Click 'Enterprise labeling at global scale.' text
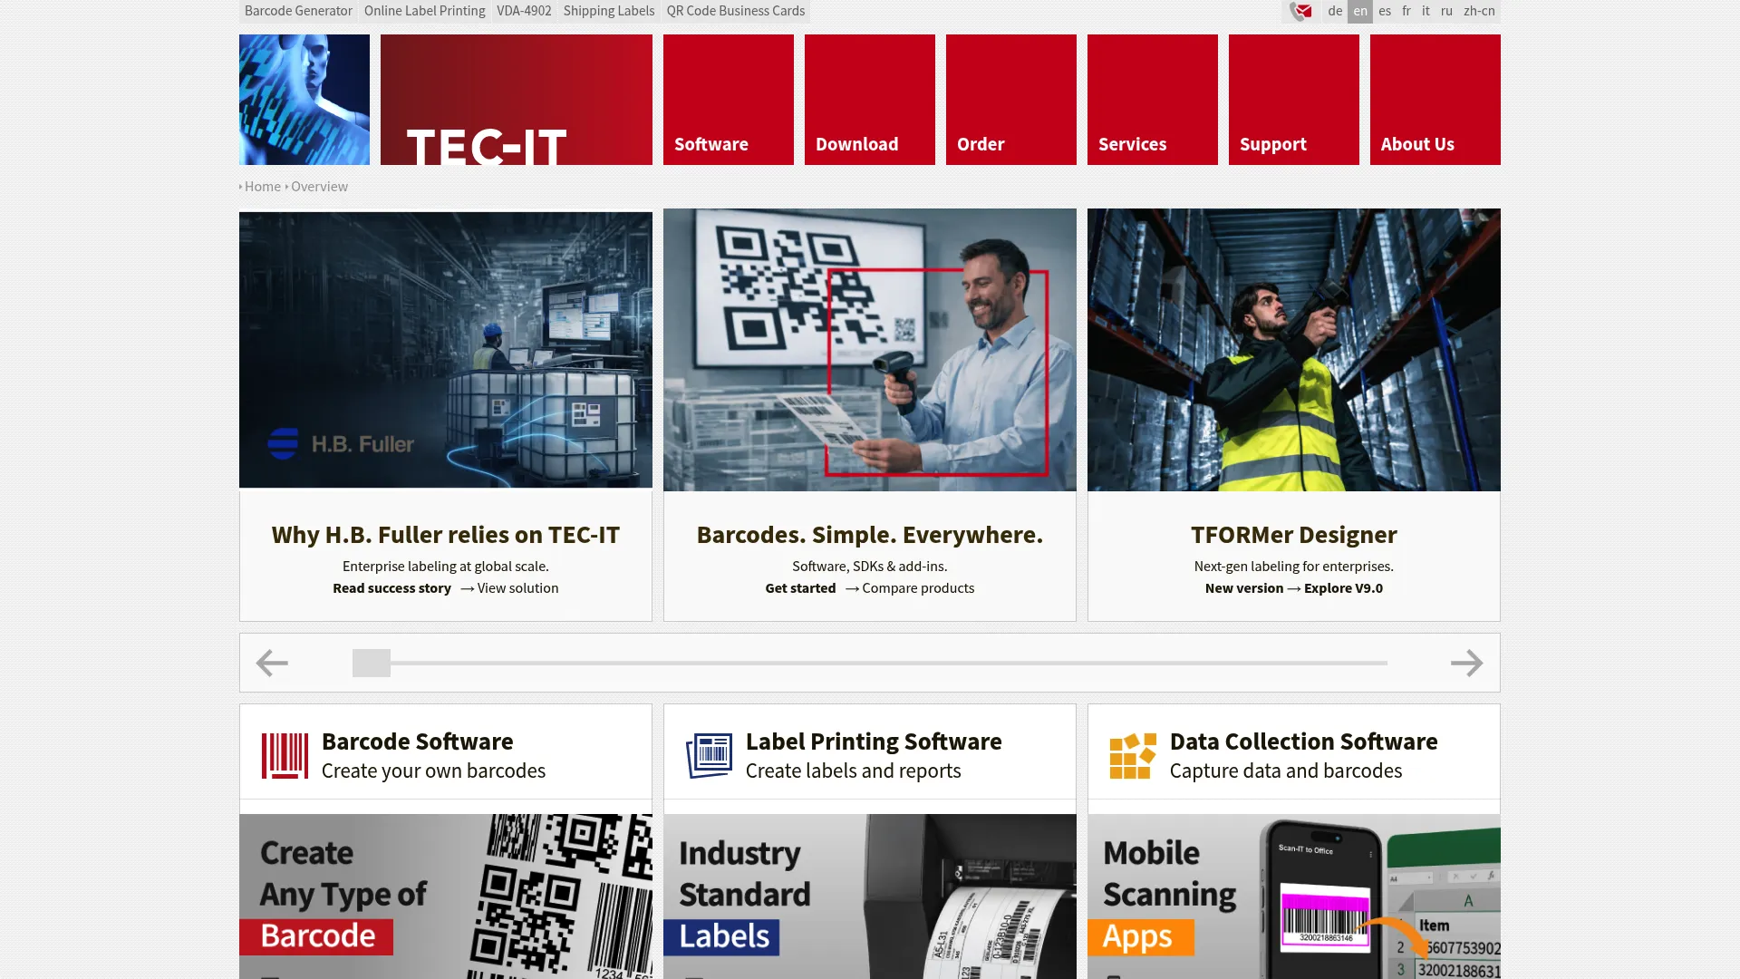This screenshot has height=979, width=1740. (x=446, y=567)
